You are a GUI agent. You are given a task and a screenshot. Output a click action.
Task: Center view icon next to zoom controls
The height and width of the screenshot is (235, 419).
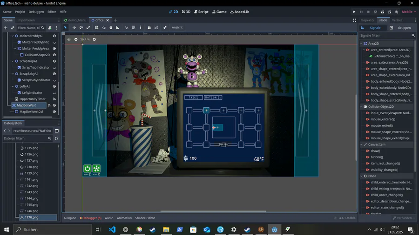point(69,39)
